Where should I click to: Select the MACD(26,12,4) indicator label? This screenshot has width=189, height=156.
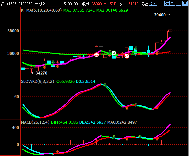(35, 122)
